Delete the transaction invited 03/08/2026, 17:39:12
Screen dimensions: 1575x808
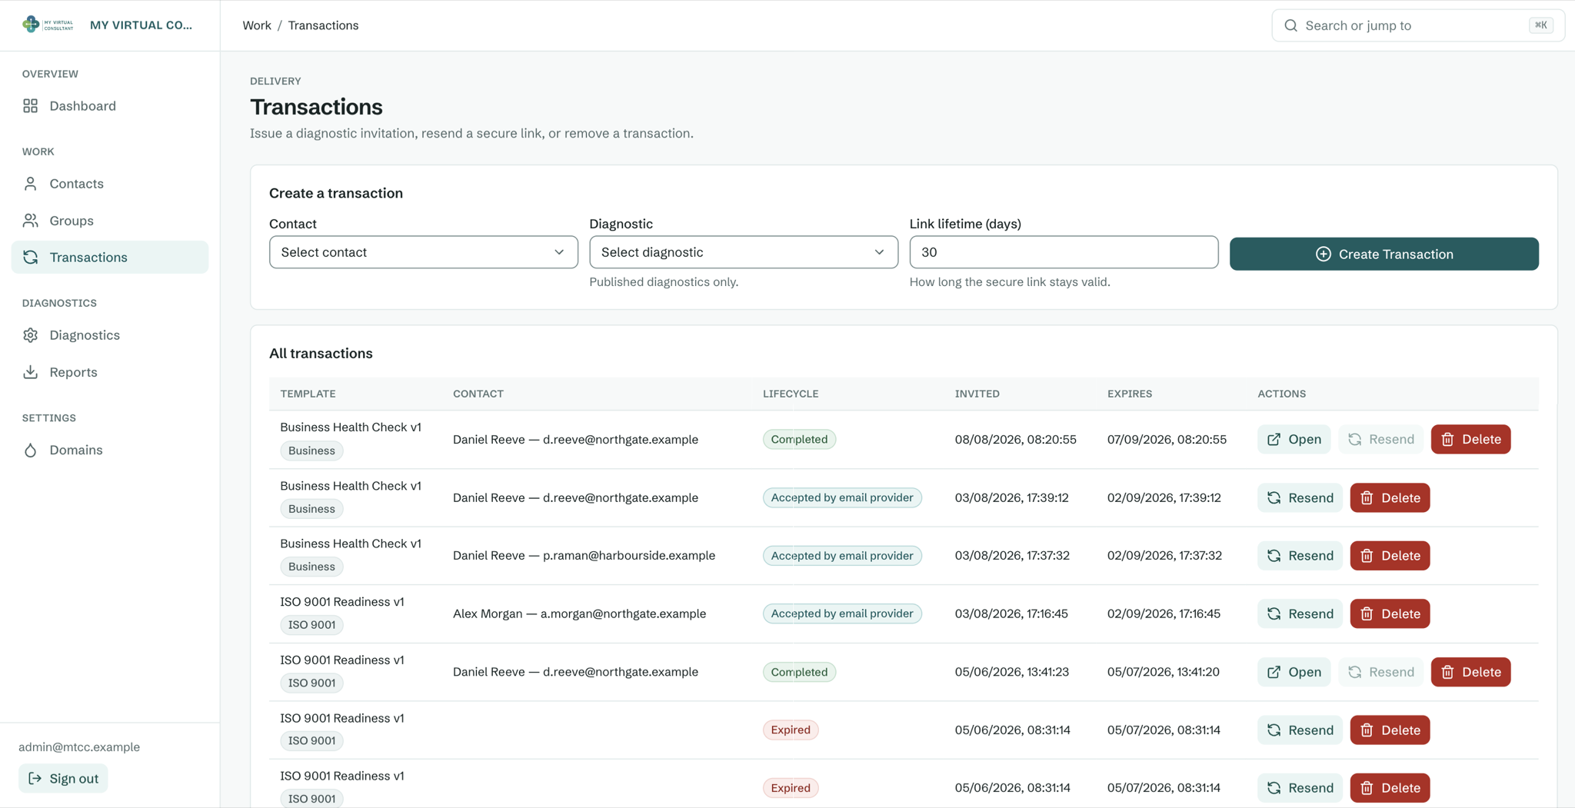[1390, 497]
